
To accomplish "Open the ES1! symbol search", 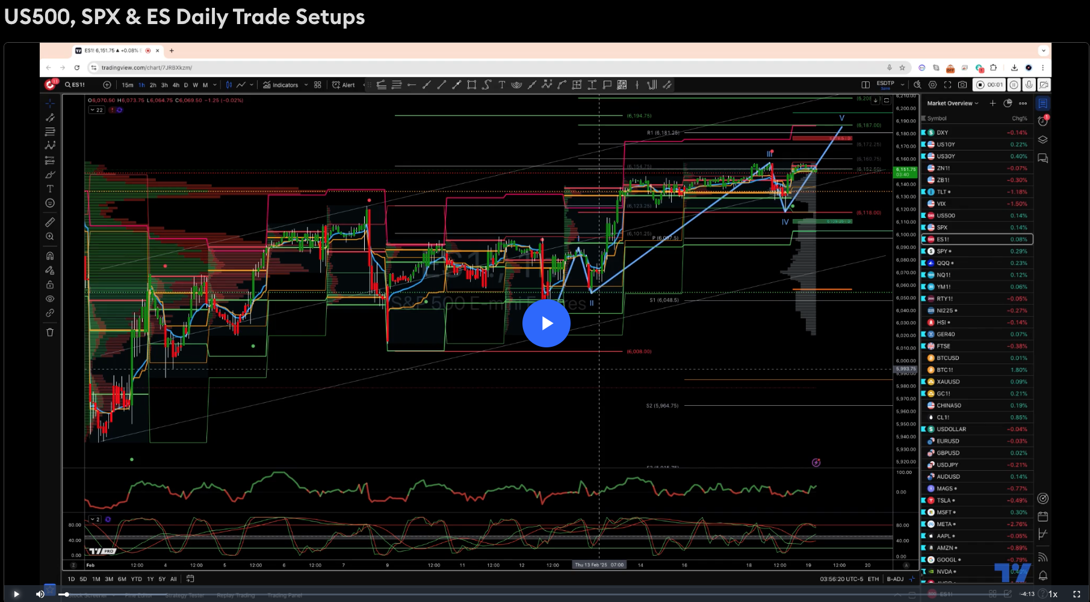I will tap(75, 85).
